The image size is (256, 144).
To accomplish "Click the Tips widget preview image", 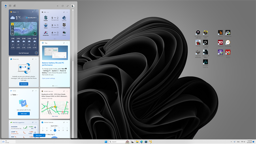I will point(55,53).
